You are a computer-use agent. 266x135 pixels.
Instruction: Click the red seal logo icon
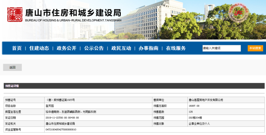[15, 15]
